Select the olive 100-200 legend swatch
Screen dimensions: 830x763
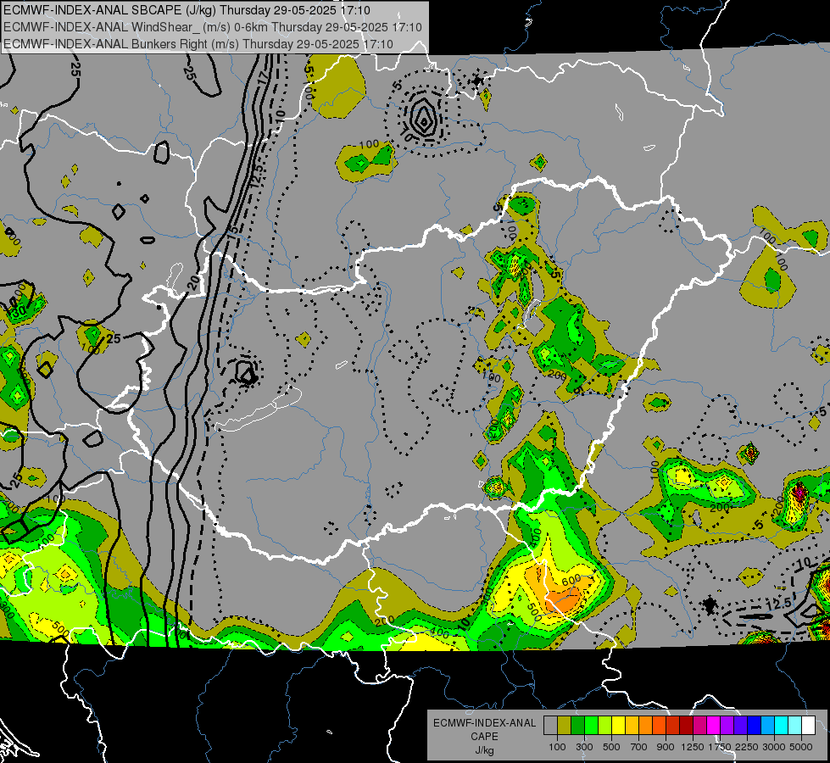[x=565, y=725]
